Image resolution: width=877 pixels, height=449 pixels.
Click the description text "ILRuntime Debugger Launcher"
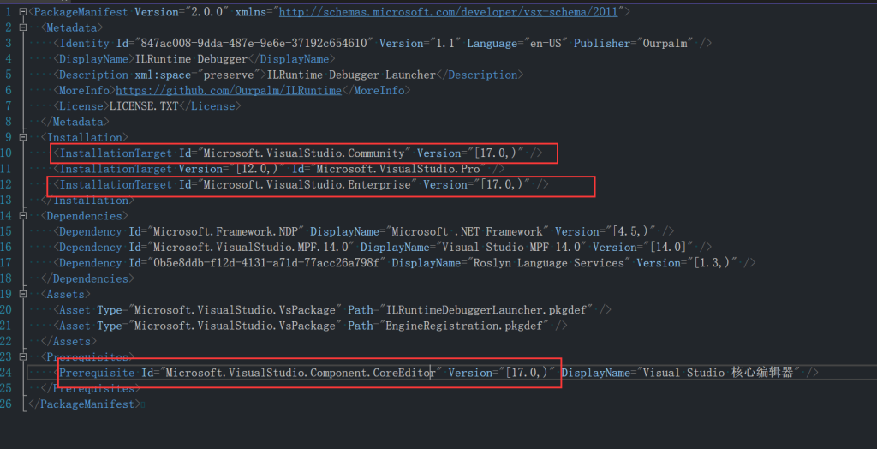tap(350, 75)
